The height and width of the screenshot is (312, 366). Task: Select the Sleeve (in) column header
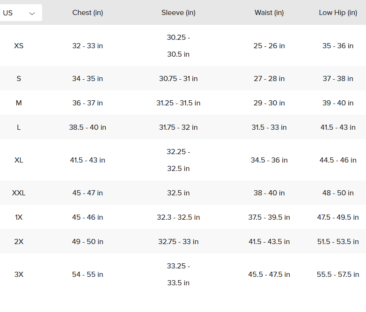pyautogui.click(x=178, y=13)
